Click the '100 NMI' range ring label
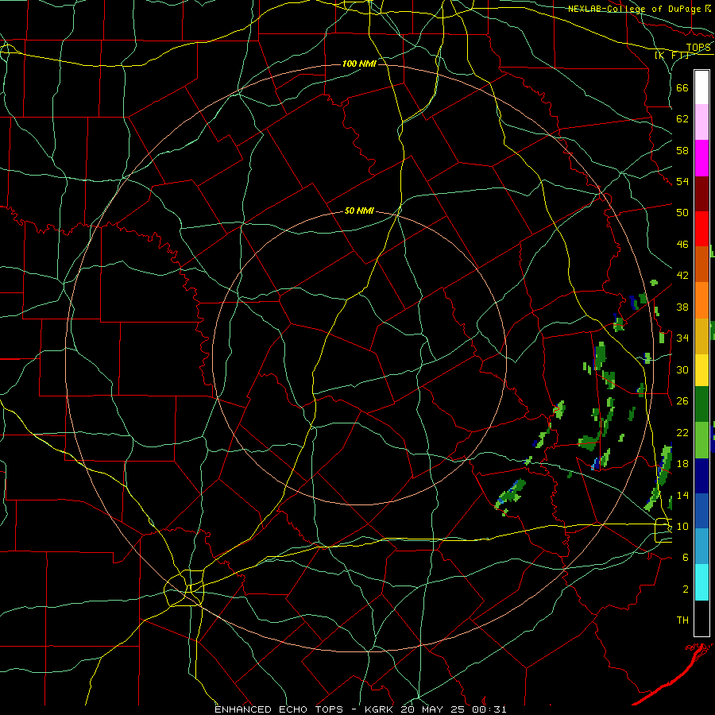The width and height of the screenshot is (715, 715). (x=359, y=64)
